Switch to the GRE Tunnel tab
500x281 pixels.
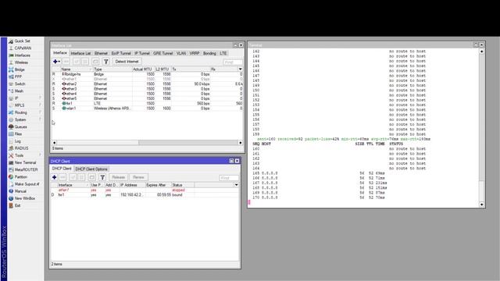click(163, 53)
